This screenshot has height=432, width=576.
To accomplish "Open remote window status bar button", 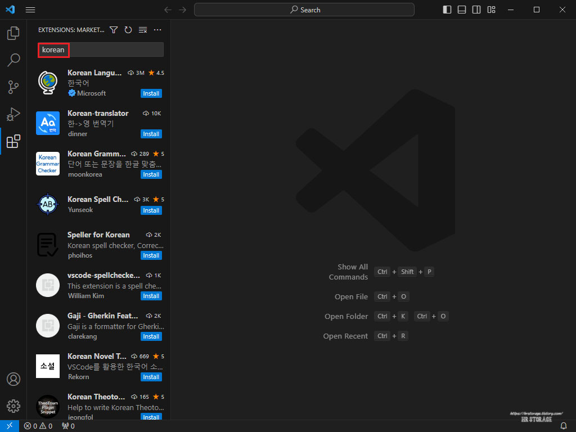I will (x=10, y=426).
